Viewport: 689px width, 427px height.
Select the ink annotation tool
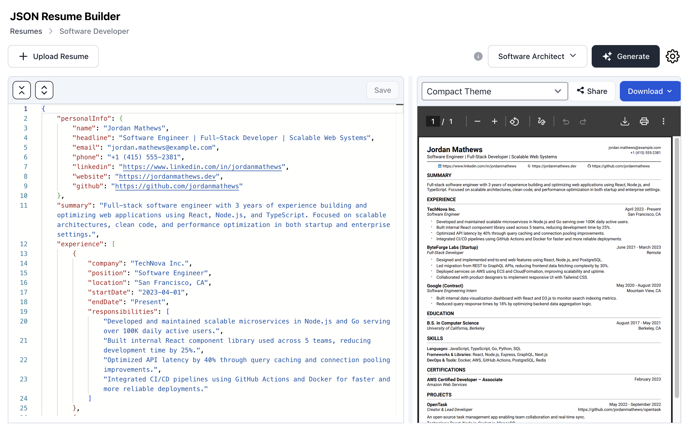click(x=541, y=122)
